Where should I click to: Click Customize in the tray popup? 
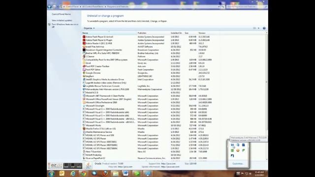click(x=238, y=164)
